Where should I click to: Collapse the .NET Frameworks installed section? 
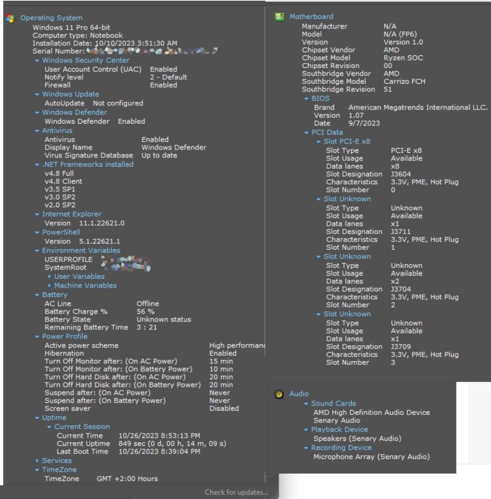(37, 165)
